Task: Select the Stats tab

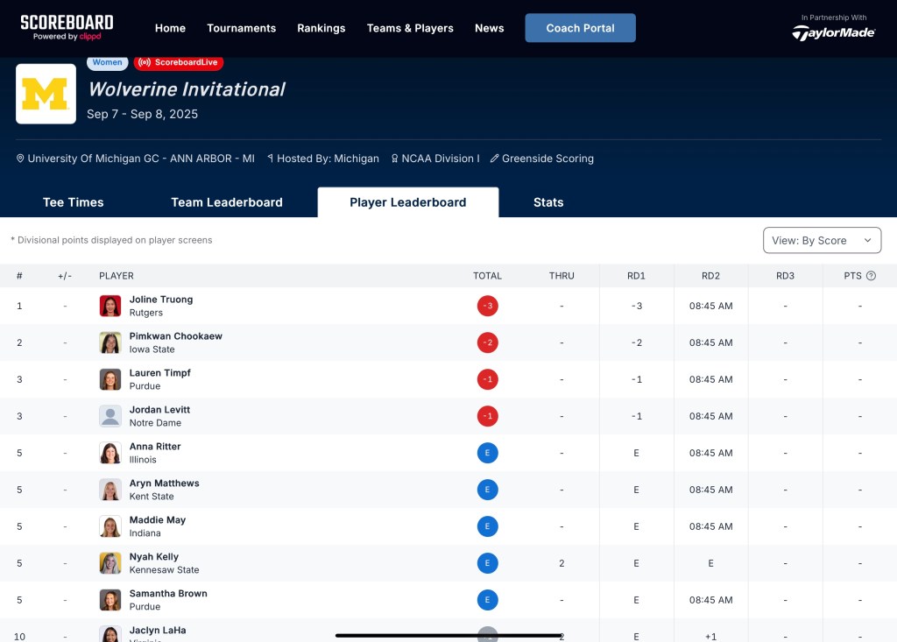Action: pyautogui.click(x=547, y=202)
